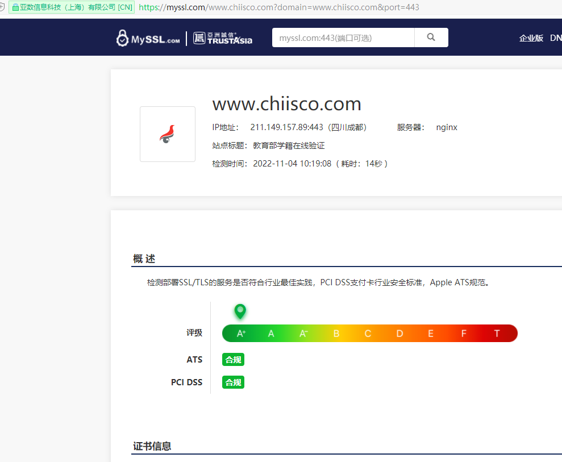Click the T segment on the rating gradient bar

pyautogui.click(x=497, y=333)
